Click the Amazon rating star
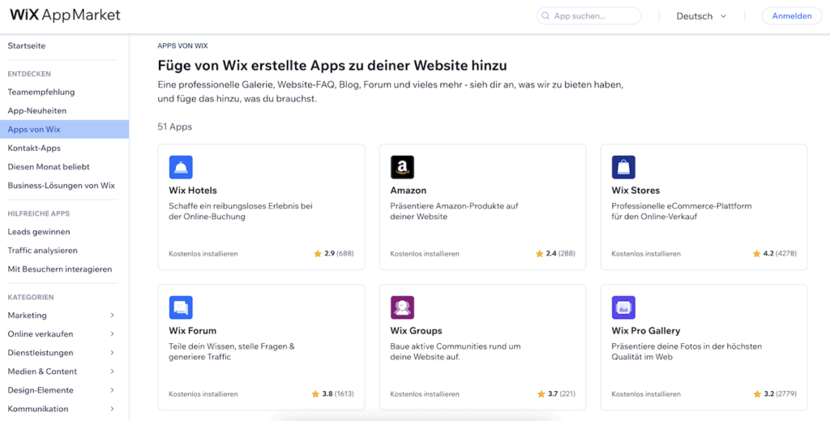This screenshot has height=421, width=830. (539, 254)
